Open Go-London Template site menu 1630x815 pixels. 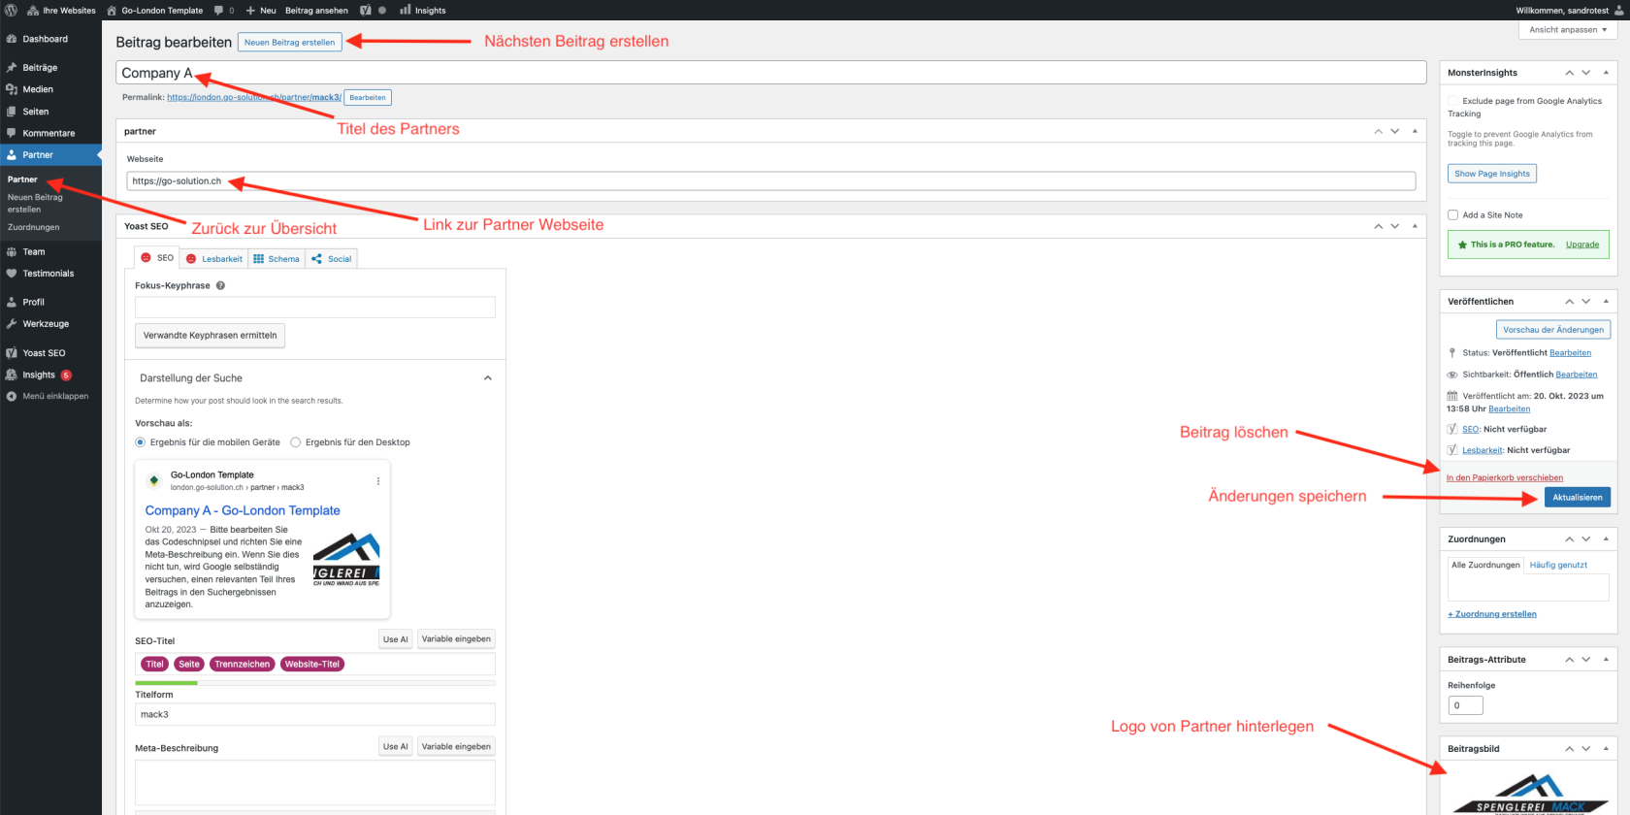(154, 10)
